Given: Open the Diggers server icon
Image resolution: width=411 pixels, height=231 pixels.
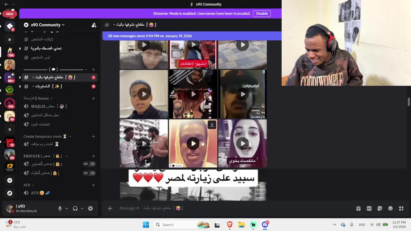Looking at the screenshot, I should tap(10, 167).
